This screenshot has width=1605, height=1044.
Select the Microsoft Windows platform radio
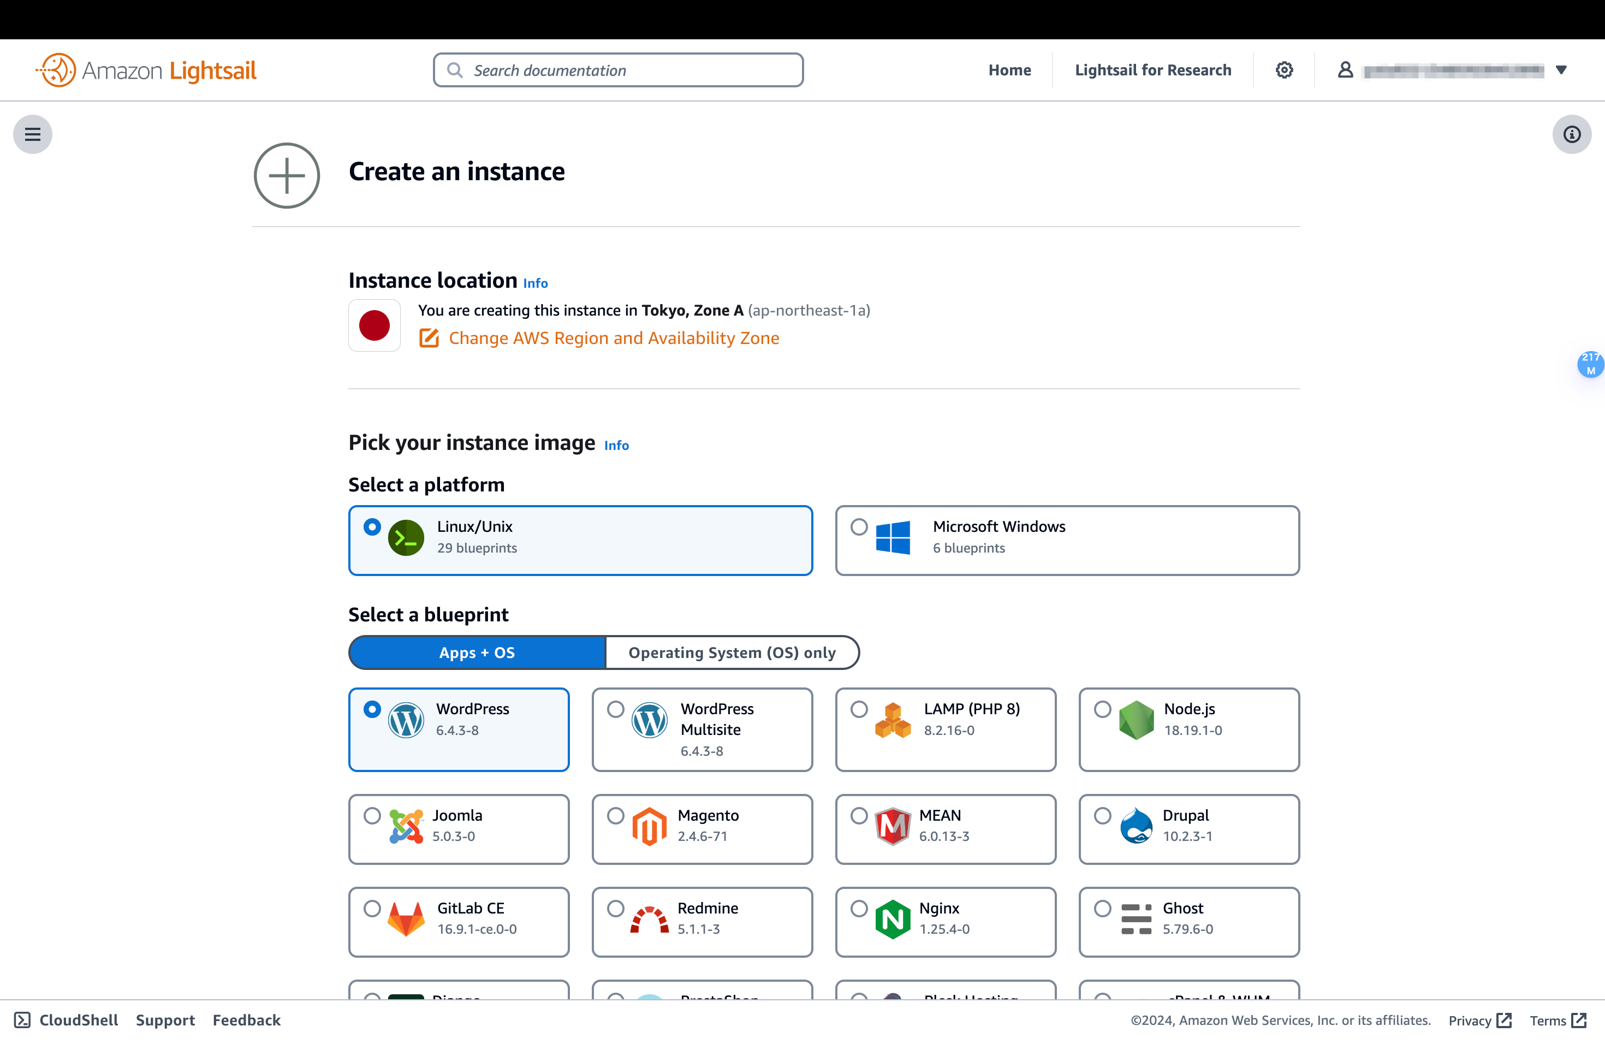tap(859, 527)
